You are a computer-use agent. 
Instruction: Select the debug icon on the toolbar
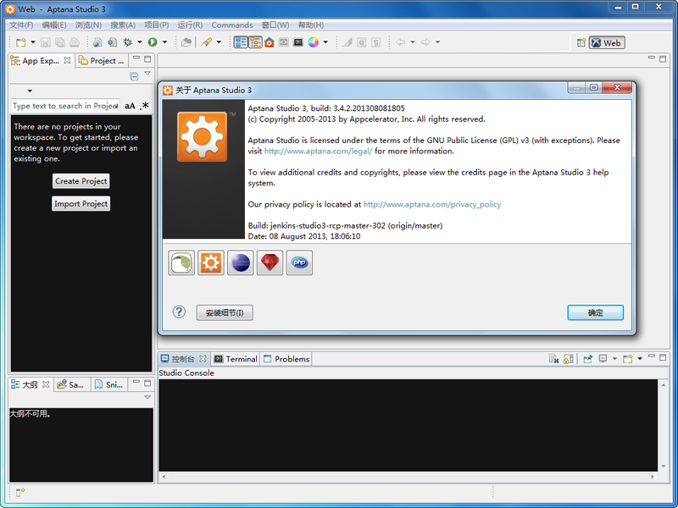coord(128,42)
